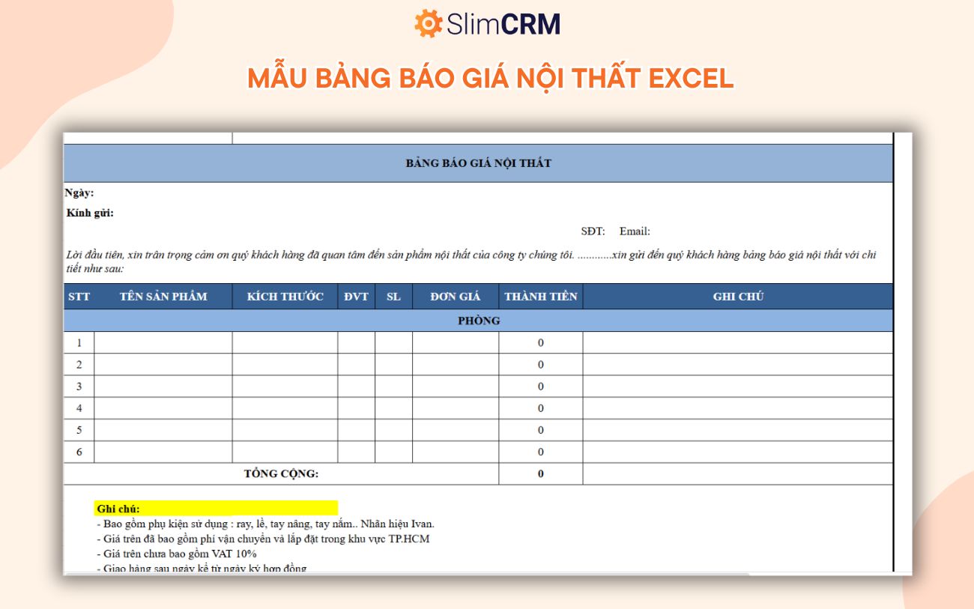Image resolution: width=974 pixels, height=609 pixels.
Task: Click the Thành tiền value in row 1
Action: (x=541, y=343)
